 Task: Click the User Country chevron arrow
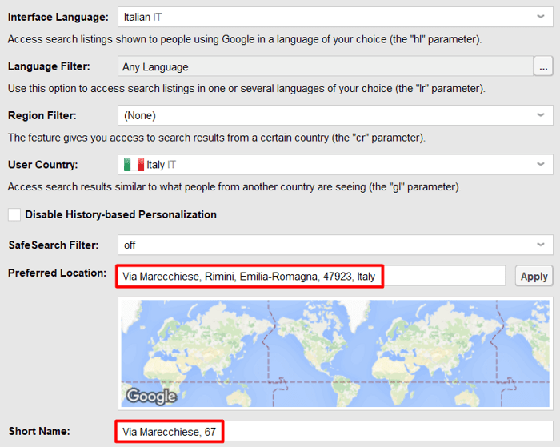point(541,165)
